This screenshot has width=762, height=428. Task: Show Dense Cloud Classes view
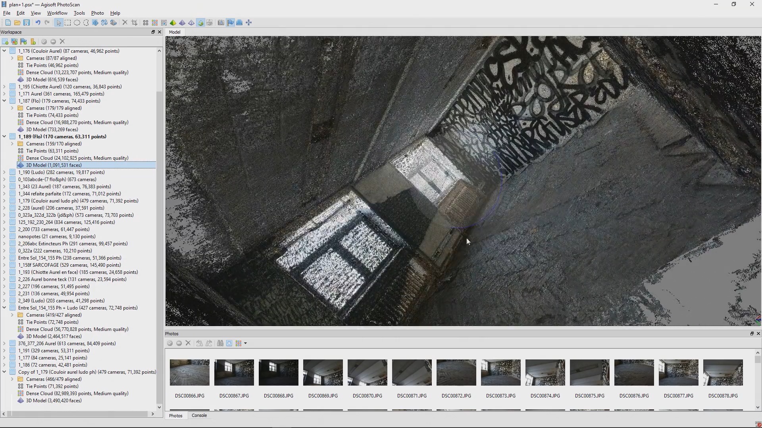pyautogui.click(x=164, y=23)
